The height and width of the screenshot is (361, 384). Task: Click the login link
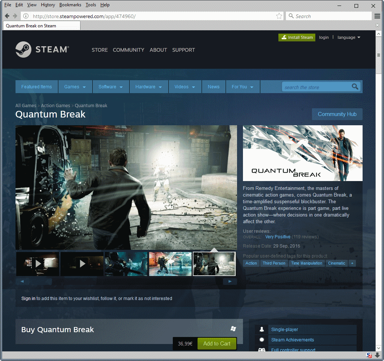click(x=324, y=37)
